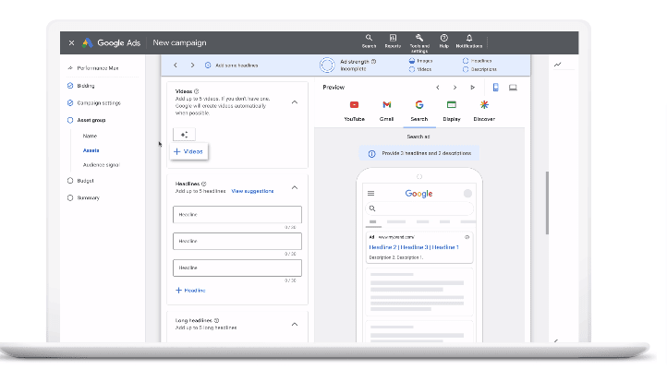Close the new campaign editor with X
The image size is (667, 381).
pos(71,43)
